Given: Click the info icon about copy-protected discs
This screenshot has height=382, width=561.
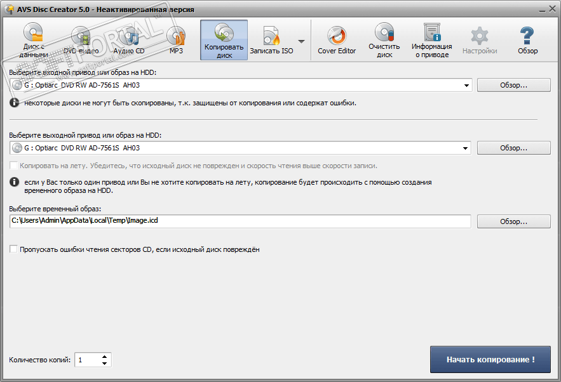Looking at the screenshot, I should coord(15,103).
